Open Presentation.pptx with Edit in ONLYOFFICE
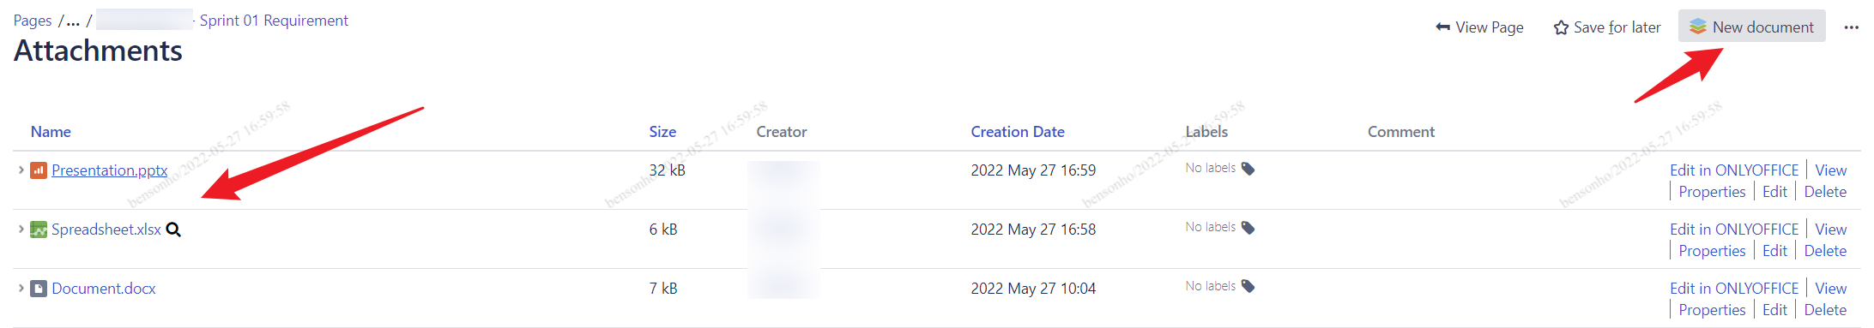 1733,170
